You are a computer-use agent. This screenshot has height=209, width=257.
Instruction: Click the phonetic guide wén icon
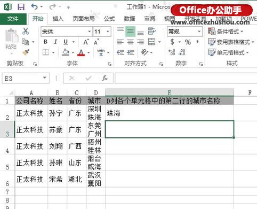click(x=101, y=52)
